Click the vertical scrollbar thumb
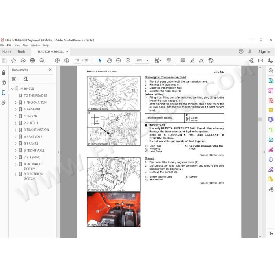Screen dimensions: 275x275 point(260,119)
